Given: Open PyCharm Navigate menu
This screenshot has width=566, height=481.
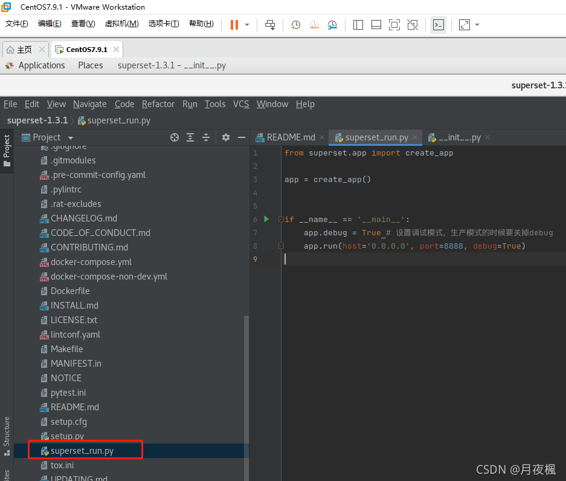Looking at the screenshot, I should [90, 104].
